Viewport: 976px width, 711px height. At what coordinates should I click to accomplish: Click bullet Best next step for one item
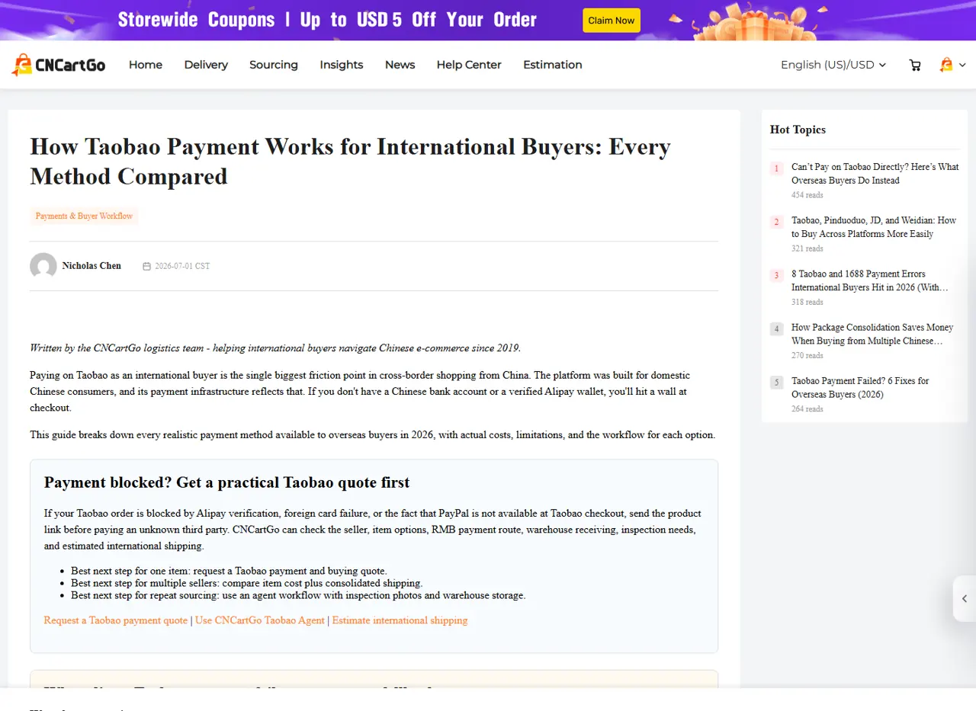pyautogui.click(x=229, y=571)
